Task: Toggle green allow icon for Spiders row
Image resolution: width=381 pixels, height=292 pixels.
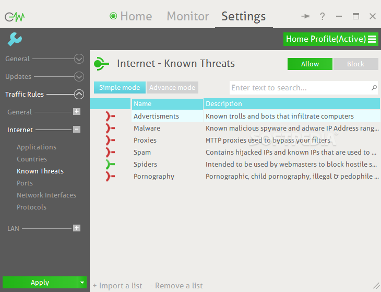Action: pyautogui.click(x=110, y=165)
